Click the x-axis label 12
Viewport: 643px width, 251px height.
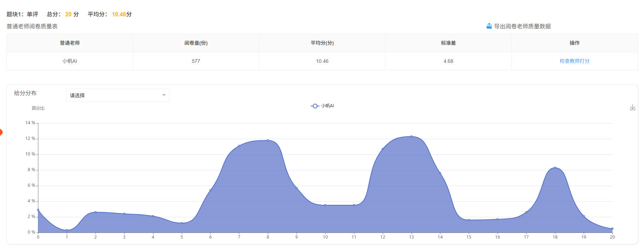click(383, 237)
